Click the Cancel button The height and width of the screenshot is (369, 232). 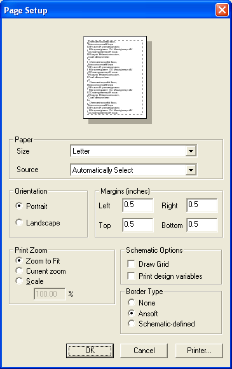coord(144,351)
